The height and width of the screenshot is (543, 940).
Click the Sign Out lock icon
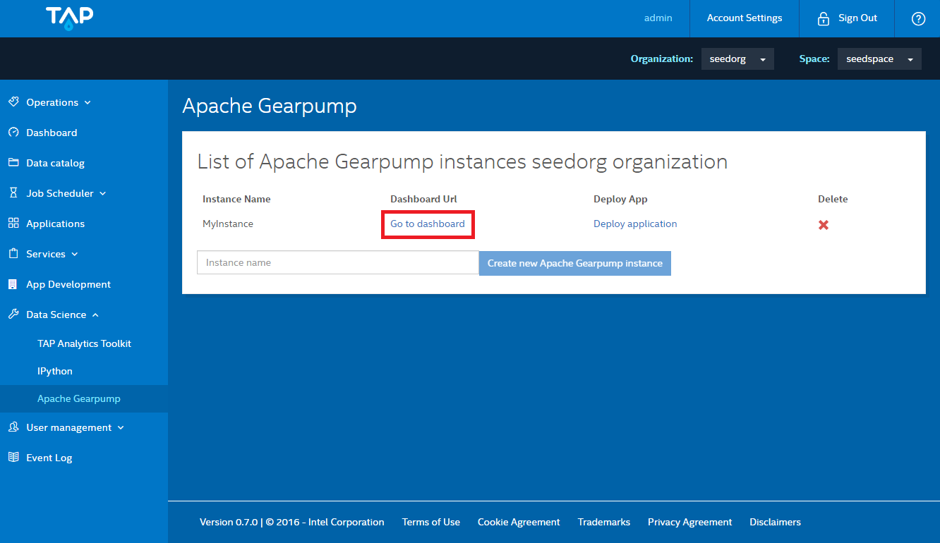click(x=823, y=18)
